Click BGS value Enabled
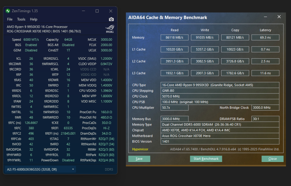The width and height of the screenshot is (291, 186). coord(31,45)
